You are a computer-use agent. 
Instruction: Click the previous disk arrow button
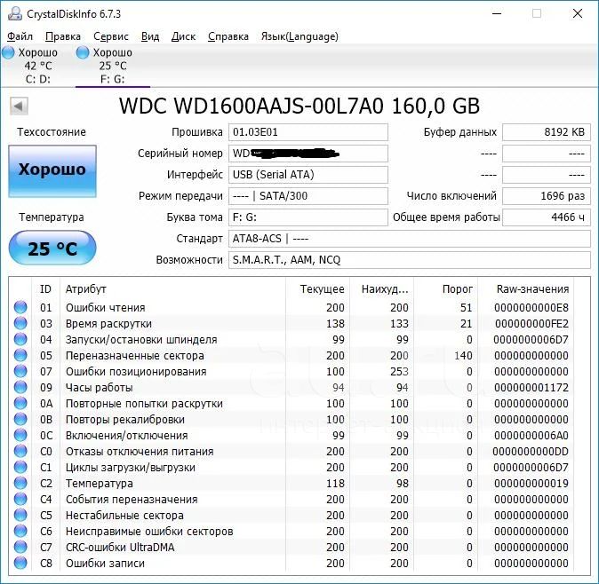(18, 107)
